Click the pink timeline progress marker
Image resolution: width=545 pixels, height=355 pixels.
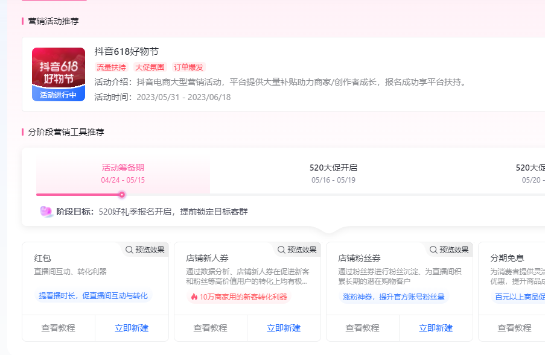click(122, 195)
